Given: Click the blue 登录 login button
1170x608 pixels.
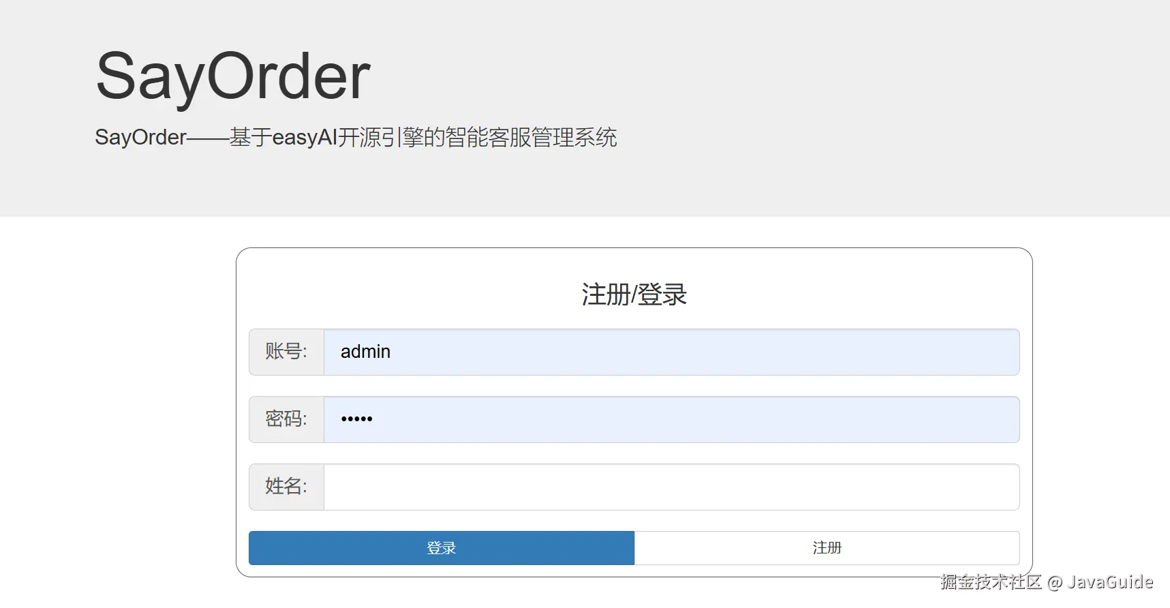Looking at the screenshot, I should 441,548.
